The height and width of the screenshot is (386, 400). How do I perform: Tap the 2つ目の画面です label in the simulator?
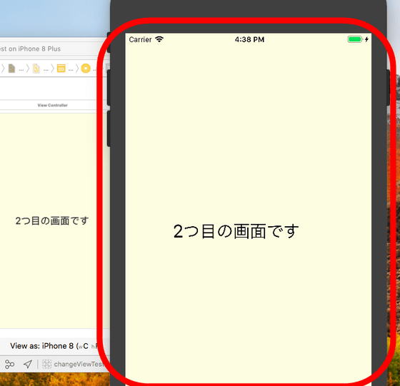pos(236,231)
